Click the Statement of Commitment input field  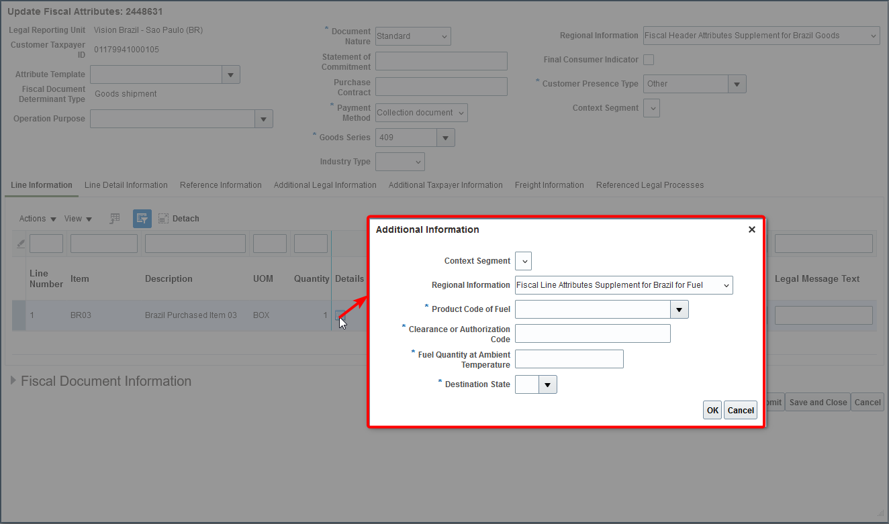pyautogui.click(x=441, y=61)
